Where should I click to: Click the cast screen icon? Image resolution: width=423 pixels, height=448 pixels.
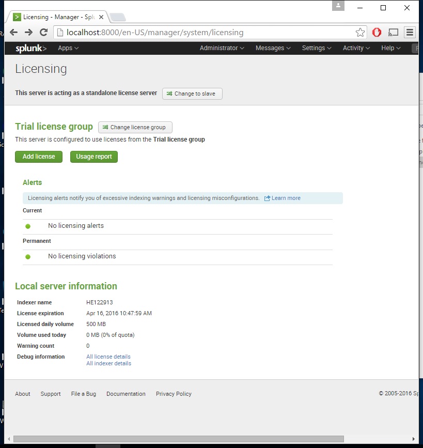393,32
